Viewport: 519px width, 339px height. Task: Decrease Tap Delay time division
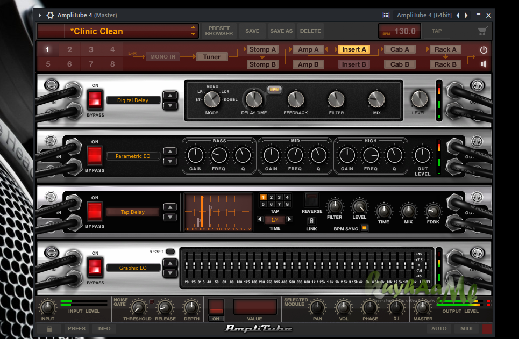[260, 219]
